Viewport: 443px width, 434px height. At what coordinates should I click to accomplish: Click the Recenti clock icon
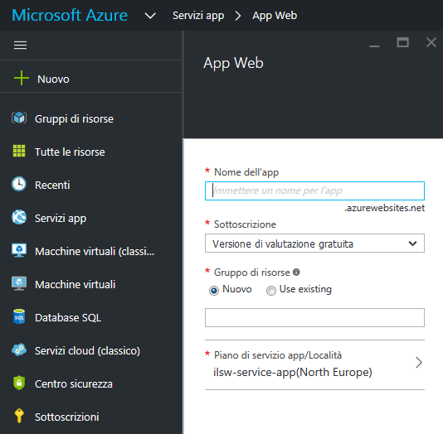click(x=19, y=184)
